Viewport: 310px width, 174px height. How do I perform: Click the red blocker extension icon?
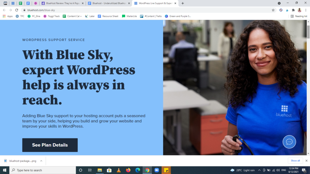coord(281,10)
